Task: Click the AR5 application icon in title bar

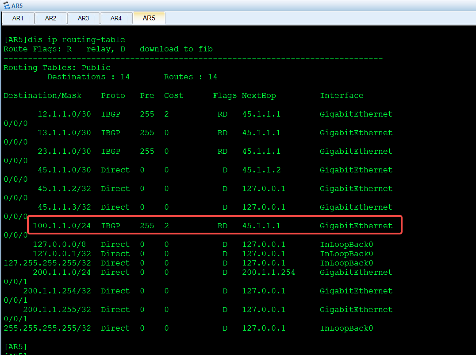Action: (6, 6)
